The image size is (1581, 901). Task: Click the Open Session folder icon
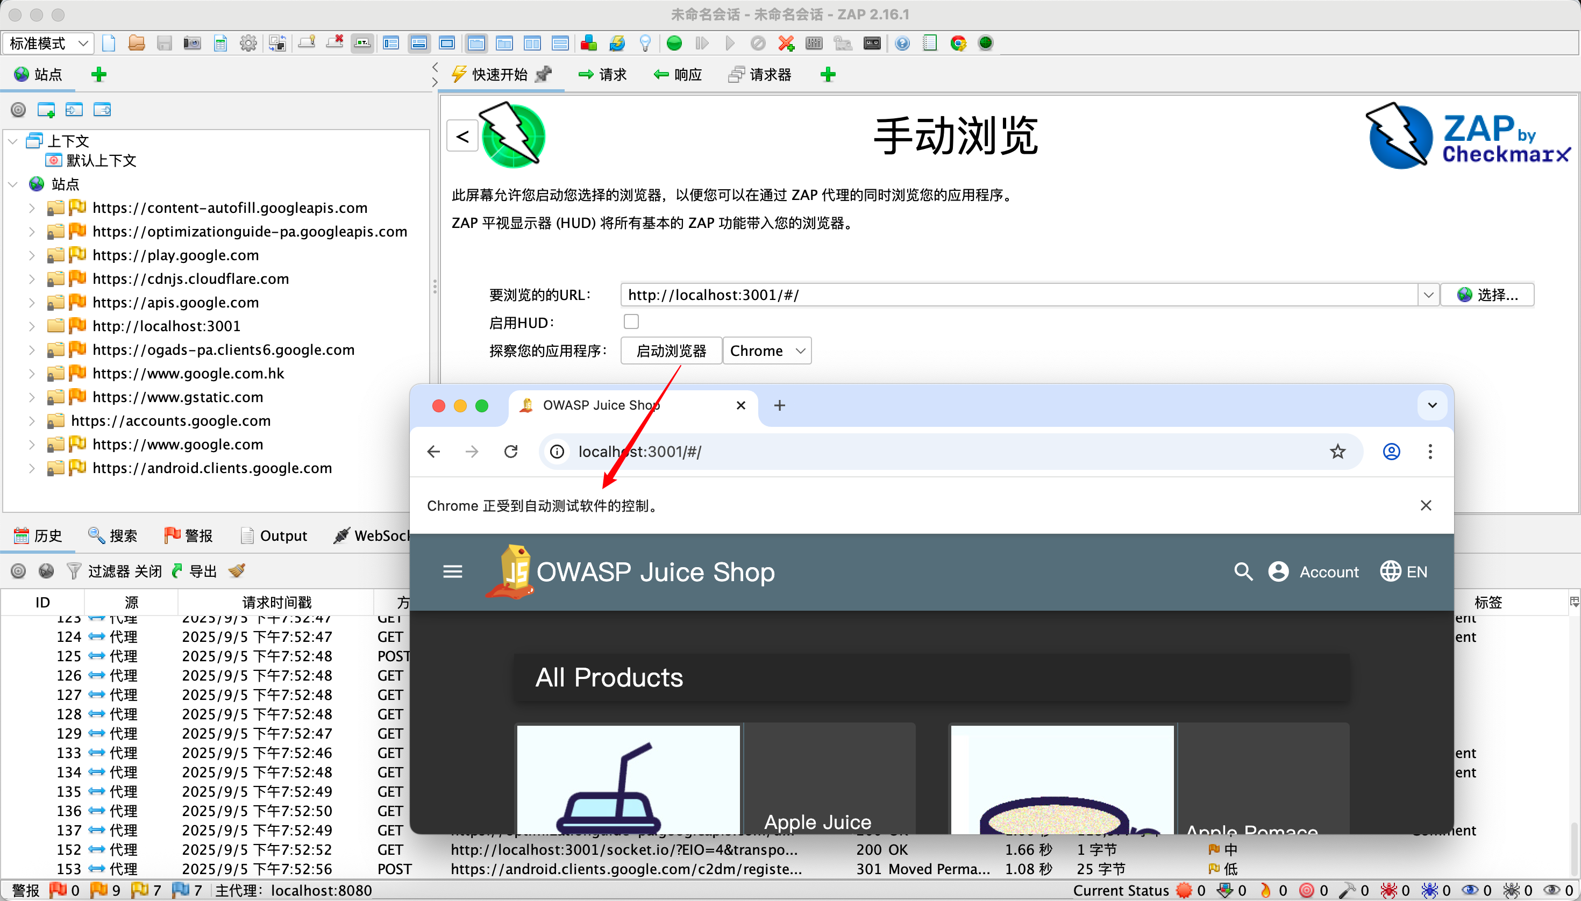136,44
